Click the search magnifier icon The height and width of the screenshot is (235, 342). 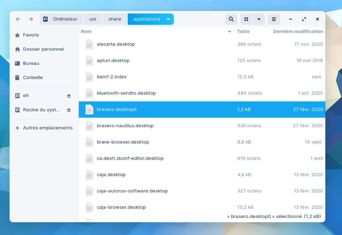[x=231, y=19]
